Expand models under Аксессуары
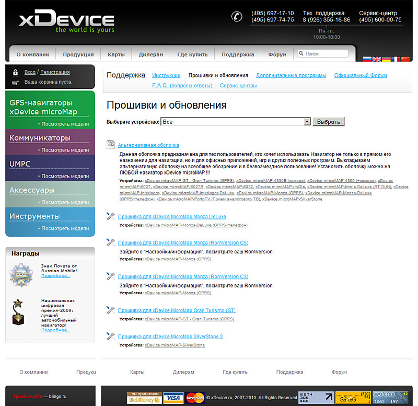418x406 pixels. [63, 202]
